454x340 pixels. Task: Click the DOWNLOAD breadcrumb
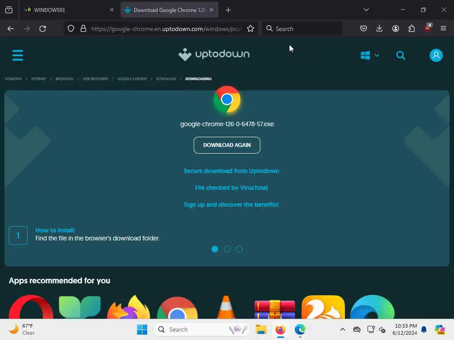coord(166,79)
